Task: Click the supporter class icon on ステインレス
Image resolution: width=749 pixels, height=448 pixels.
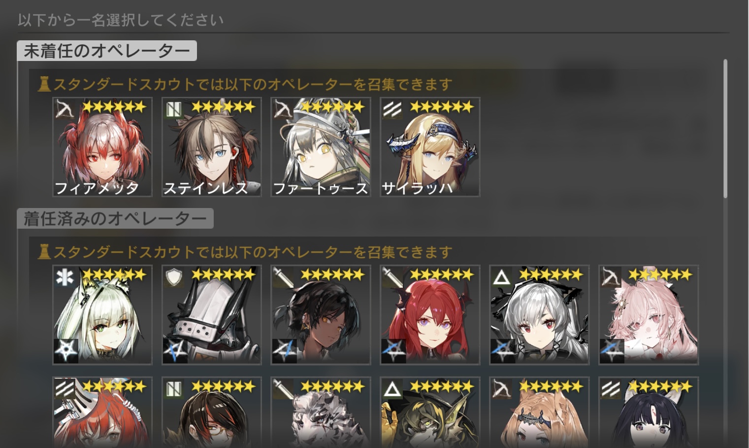Action: point(173,109)
